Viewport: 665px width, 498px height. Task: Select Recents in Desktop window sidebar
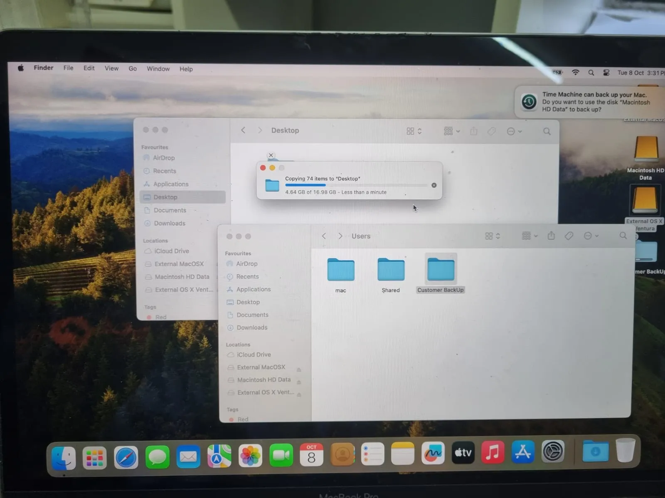tap(164, 171)
